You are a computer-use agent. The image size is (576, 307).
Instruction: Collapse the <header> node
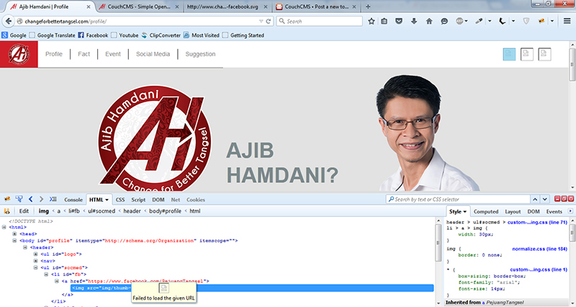coord(25,247)
